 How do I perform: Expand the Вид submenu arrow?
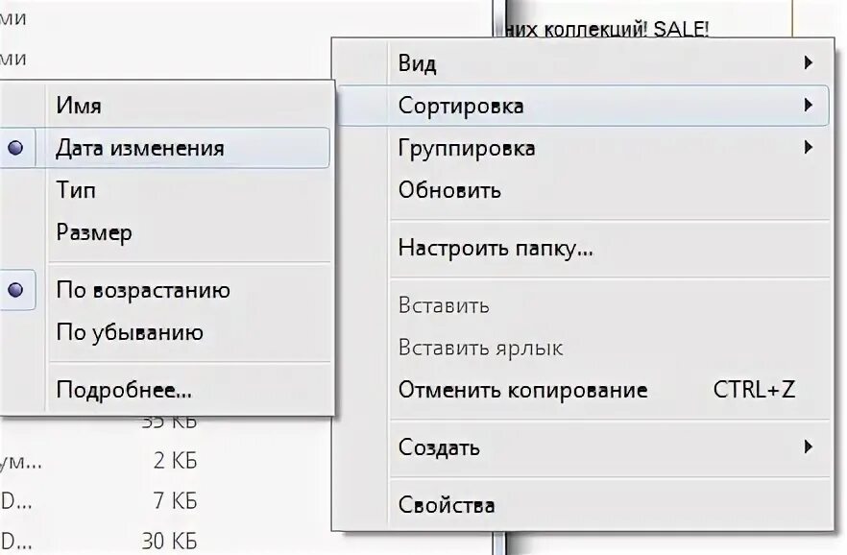809,62
